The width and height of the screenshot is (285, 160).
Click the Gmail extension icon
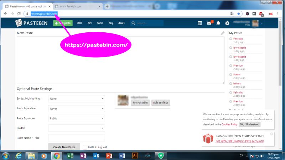pos(254,14)
